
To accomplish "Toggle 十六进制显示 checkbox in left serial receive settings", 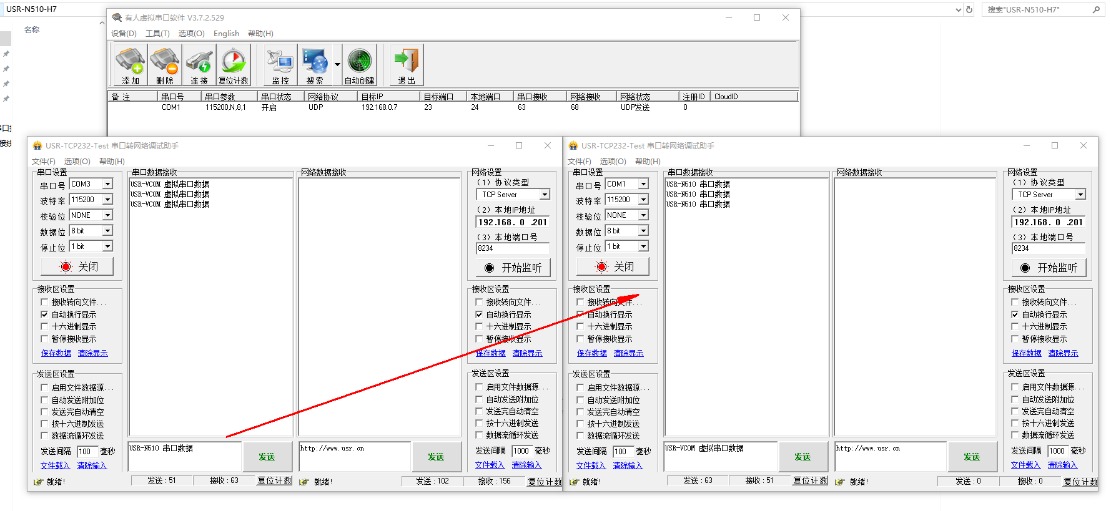I will [44, 326].
